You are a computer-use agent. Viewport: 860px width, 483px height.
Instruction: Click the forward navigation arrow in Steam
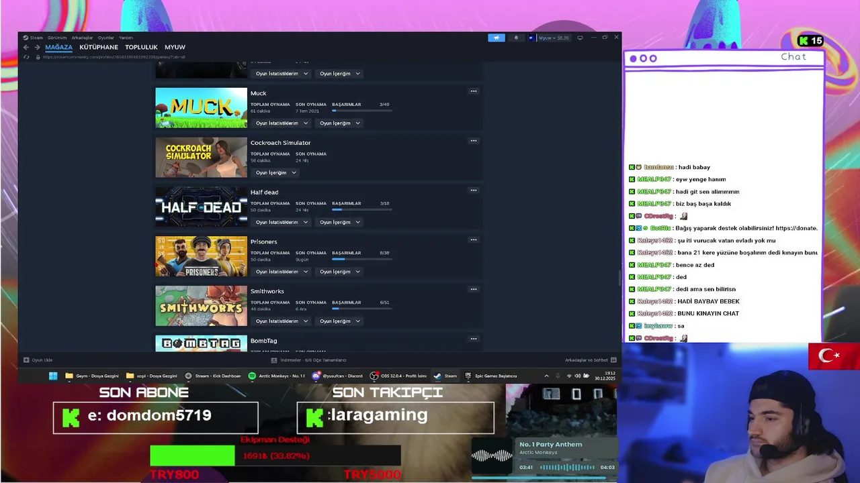(37, 47)
